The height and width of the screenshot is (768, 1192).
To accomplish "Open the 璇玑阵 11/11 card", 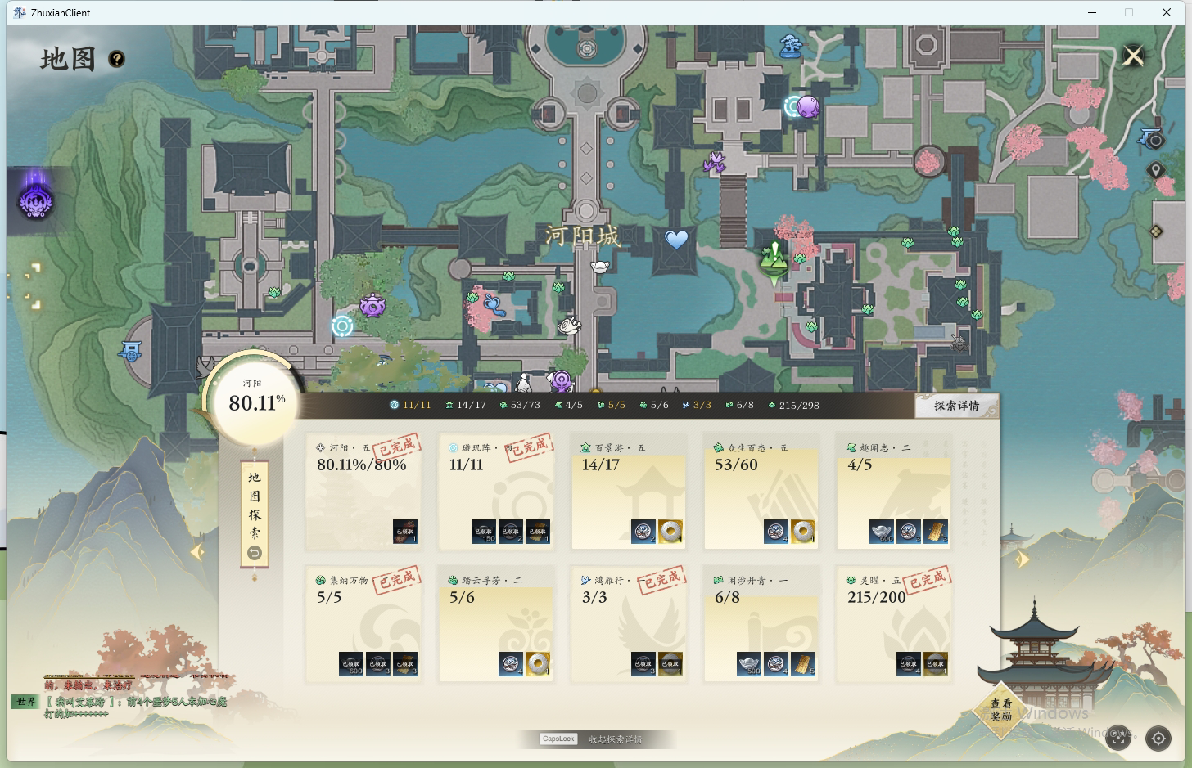I will pos(496,492).
